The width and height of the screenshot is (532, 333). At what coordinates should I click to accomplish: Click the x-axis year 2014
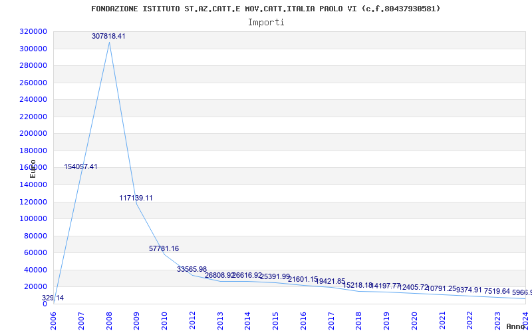[x=248, y=320]
